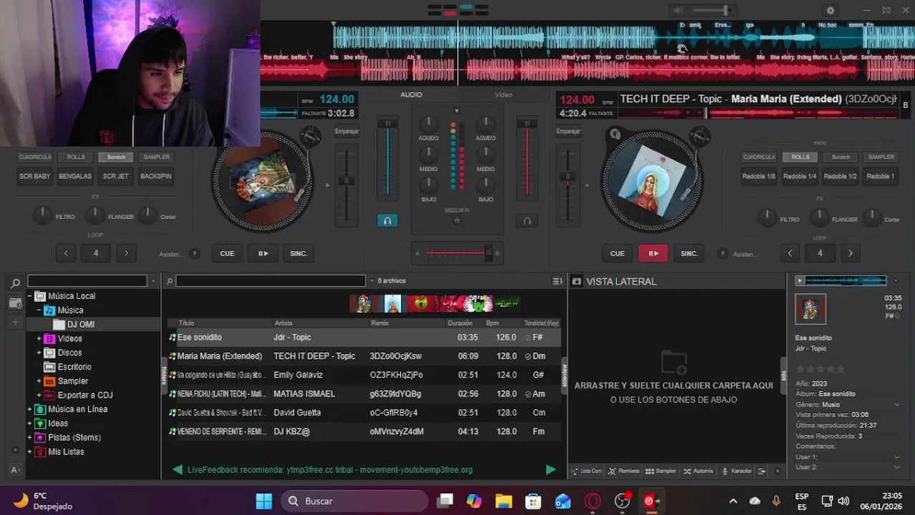Select left deck Scratch pad mode
The width and height of the screenshot is (915, 515).
point(116,157)
